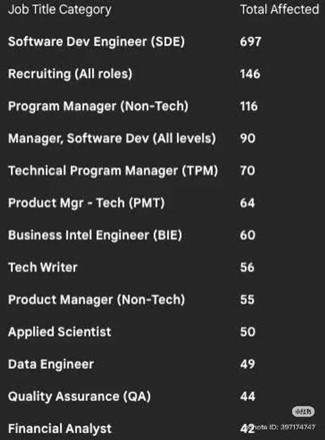Click the Quality Assurance (QA) row label
Screen dimensions: 325x440
click(x=79, y=396)
